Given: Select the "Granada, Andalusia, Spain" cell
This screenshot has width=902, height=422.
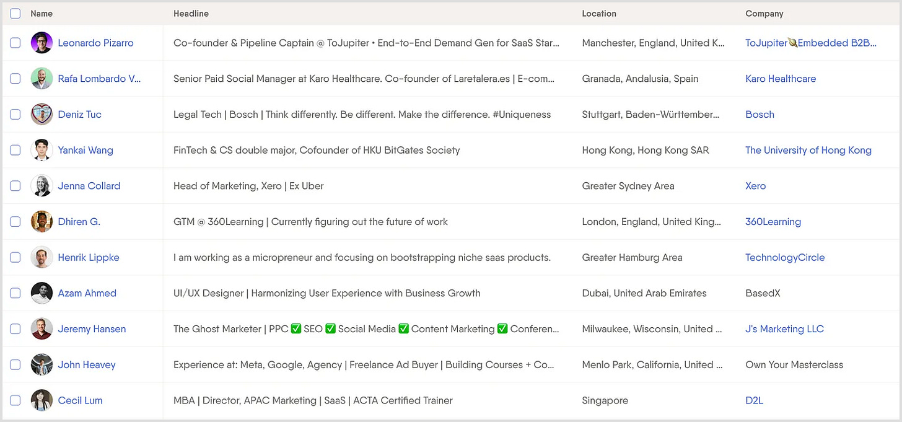Looking at the screenshot, I should (640, 79).
